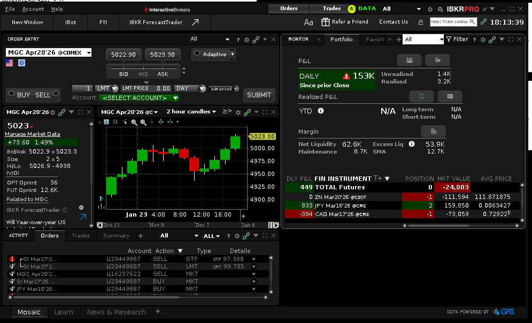Viewport: 532px width, 323px height.
Task: Click the clock icon under the contract selector
Action: (x=21, y=63)
